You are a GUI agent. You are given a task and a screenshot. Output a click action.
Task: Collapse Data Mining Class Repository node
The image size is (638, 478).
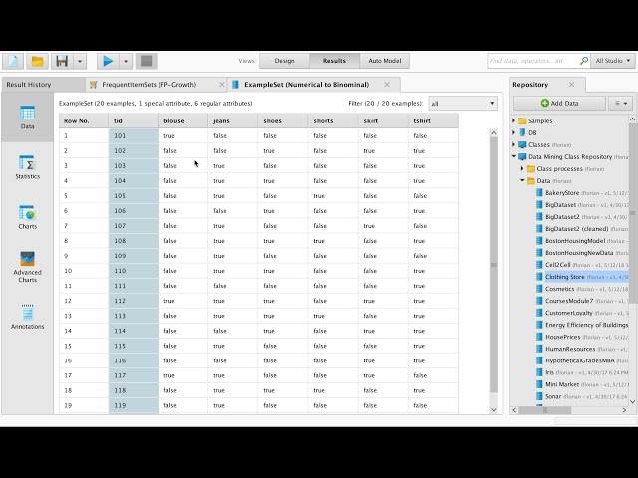514,157
